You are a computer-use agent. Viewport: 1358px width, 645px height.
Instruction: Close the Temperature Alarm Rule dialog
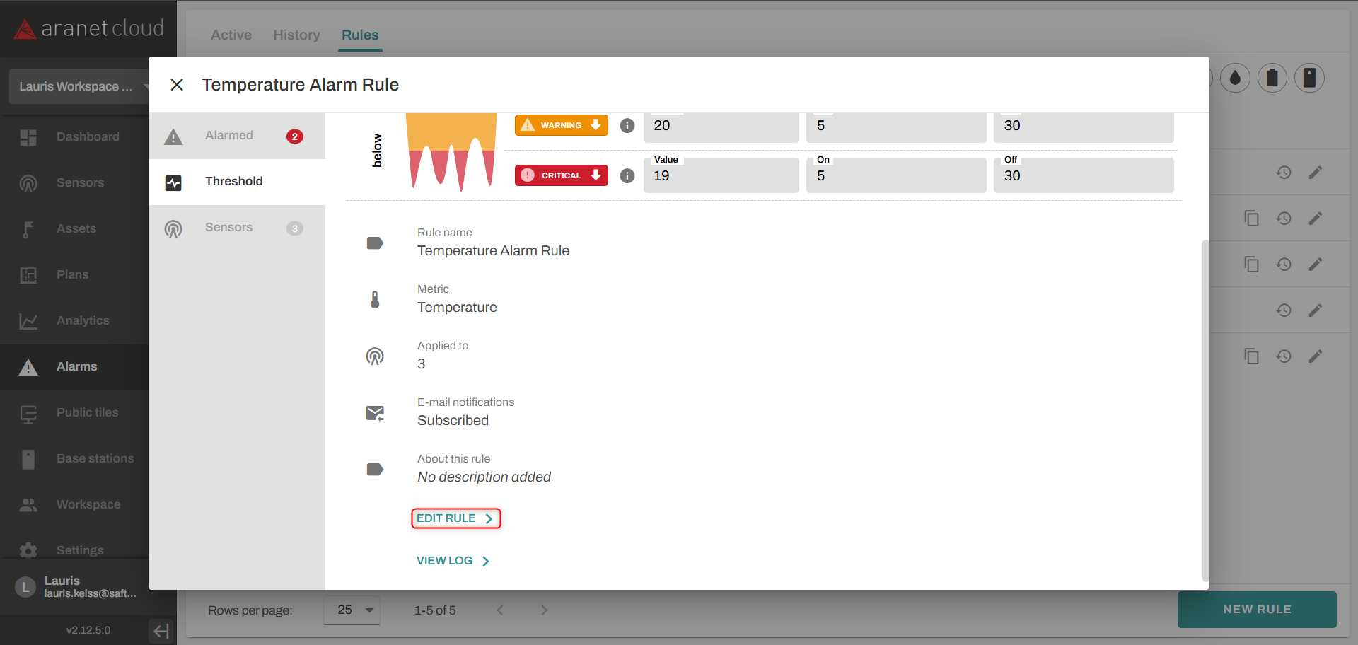click(177, 85)
